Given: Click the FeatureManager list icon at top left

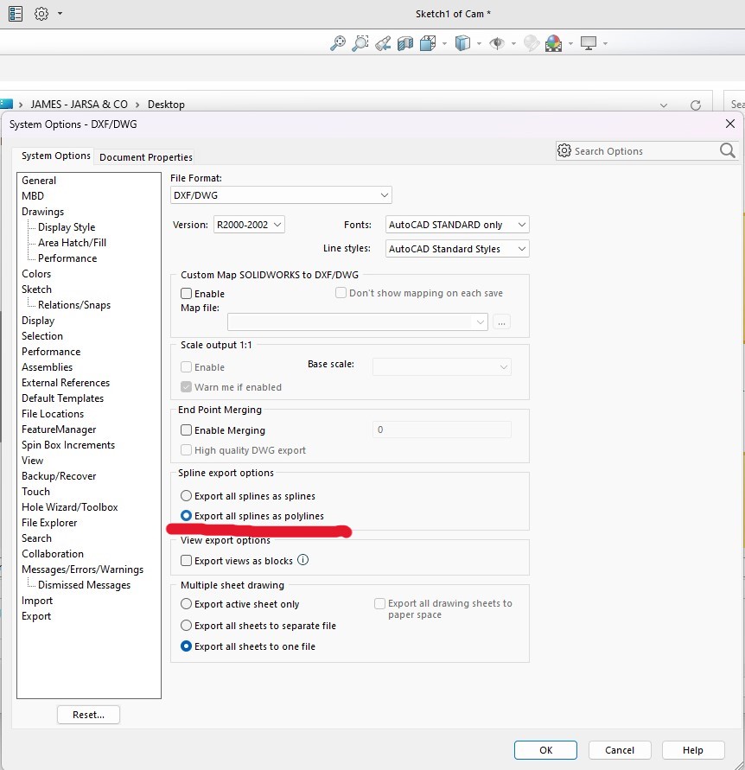Looking at the screenshot, I should coord(16,14).
